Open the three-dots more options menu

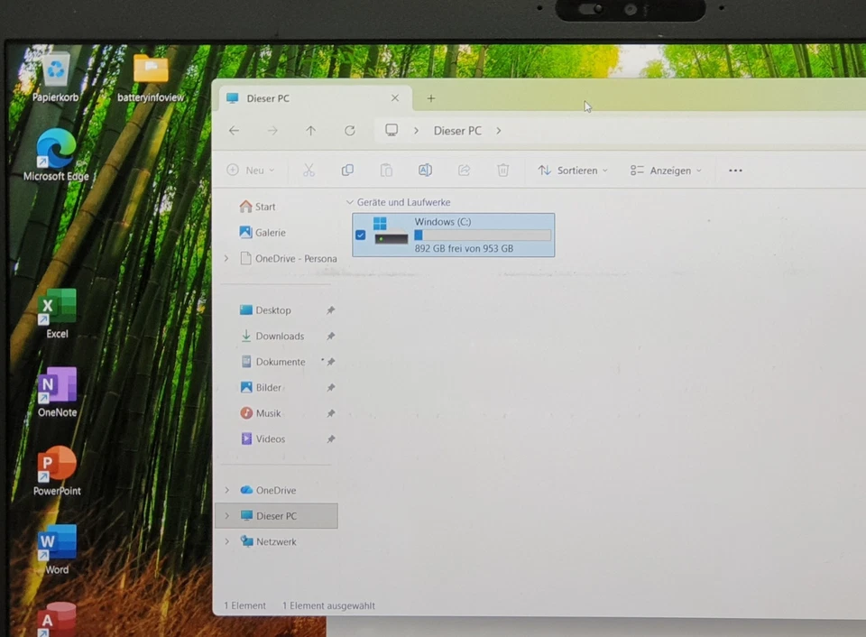[x=735, y=171]
